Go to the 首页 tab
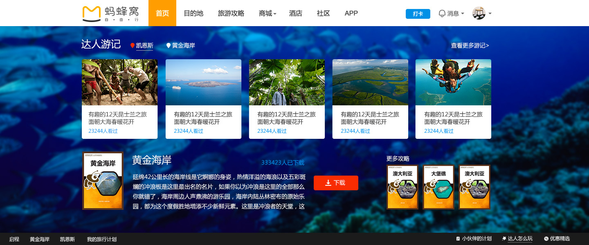 point(162,13)
